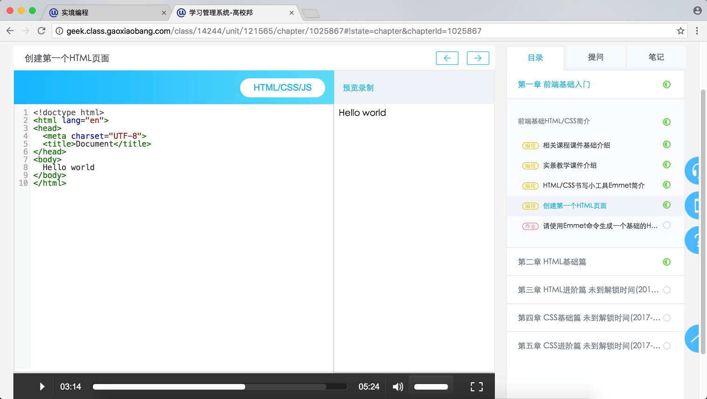Open lesson HTML/CSS书写小工具Emmet简介
707x399 pixels.
(x=594, y=186)
